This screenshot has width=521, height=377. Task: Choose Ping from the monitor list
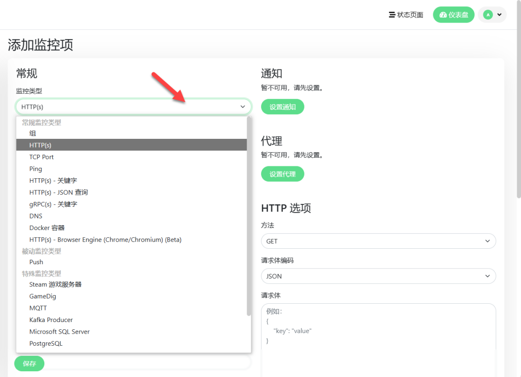point(36,169)
